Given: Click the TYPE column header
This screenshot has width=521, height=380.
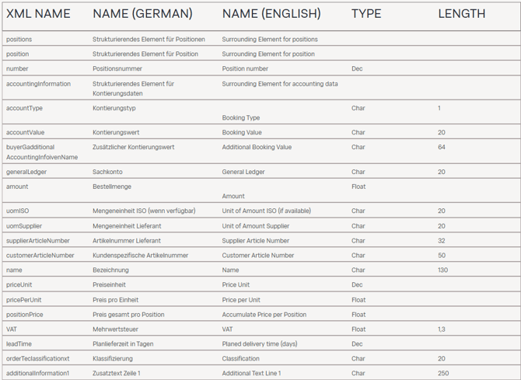Looking at the screenshot, I should coord(366,13).
